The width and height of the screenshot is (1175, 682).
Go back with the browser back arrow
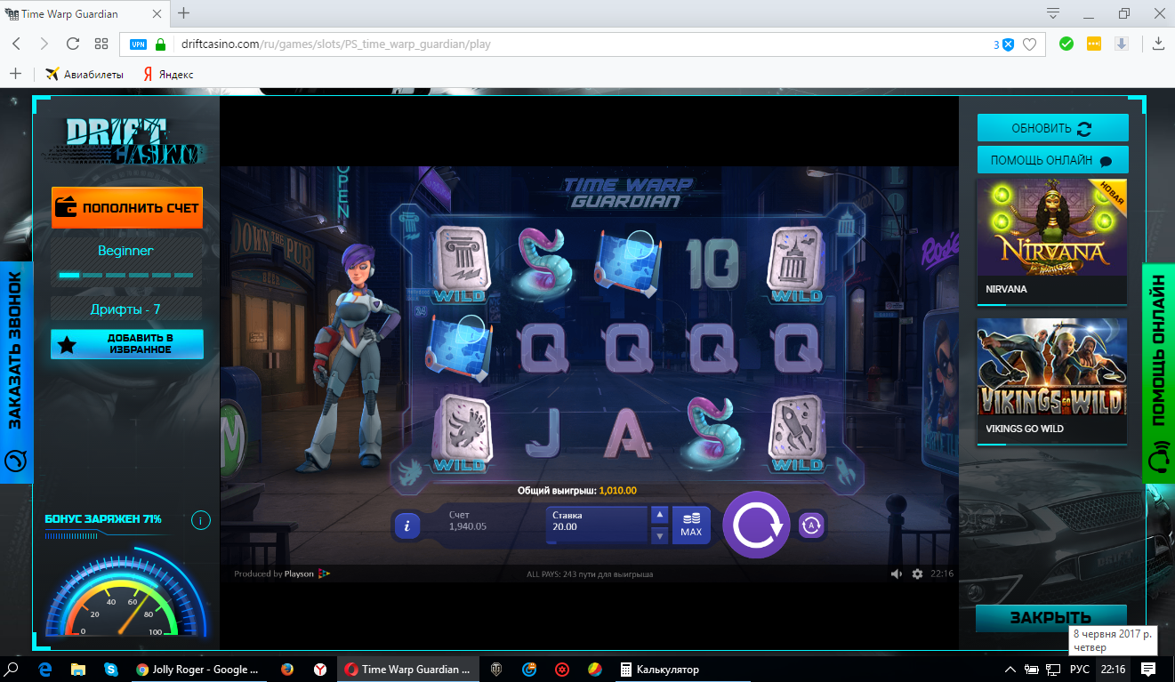point(17,44)
